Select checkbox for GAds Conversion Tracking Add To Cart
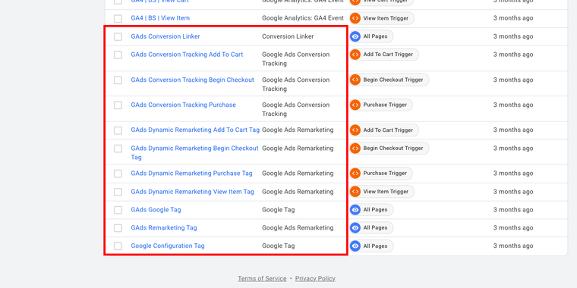577x288 pixels. tap(118, 55)
